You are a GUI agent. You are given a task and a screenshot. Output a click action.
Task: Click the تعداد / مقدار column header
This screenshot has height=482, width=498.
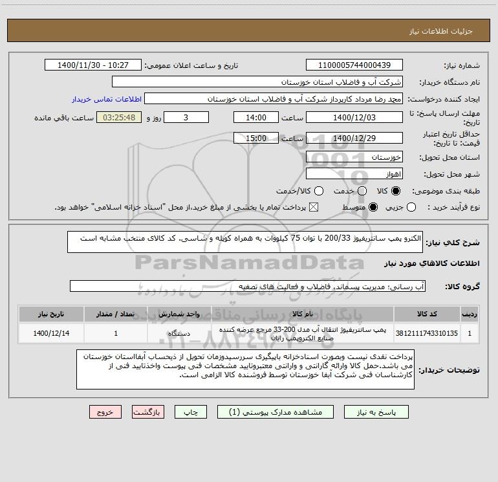[116, 314]
